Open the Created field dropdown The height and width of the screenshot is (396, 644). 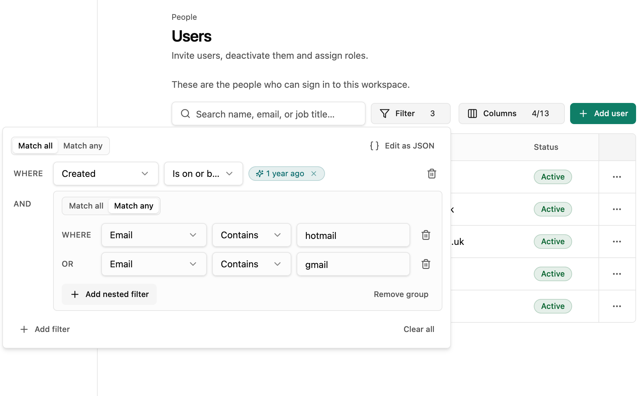coord(106,174)
